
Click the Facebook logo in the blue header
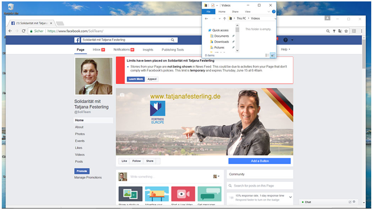[x=77, y=40]
